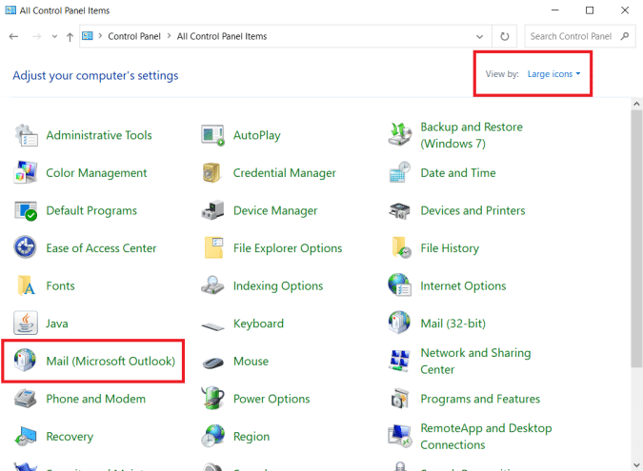Maximize the Control Panel window

coord(590,10)
